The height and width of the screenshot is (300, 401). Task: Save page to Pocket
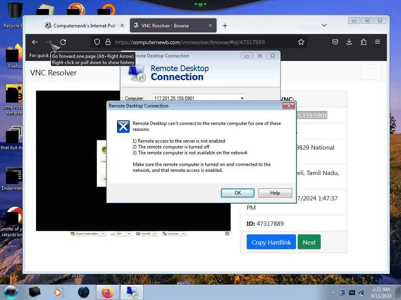pos(335,42)
